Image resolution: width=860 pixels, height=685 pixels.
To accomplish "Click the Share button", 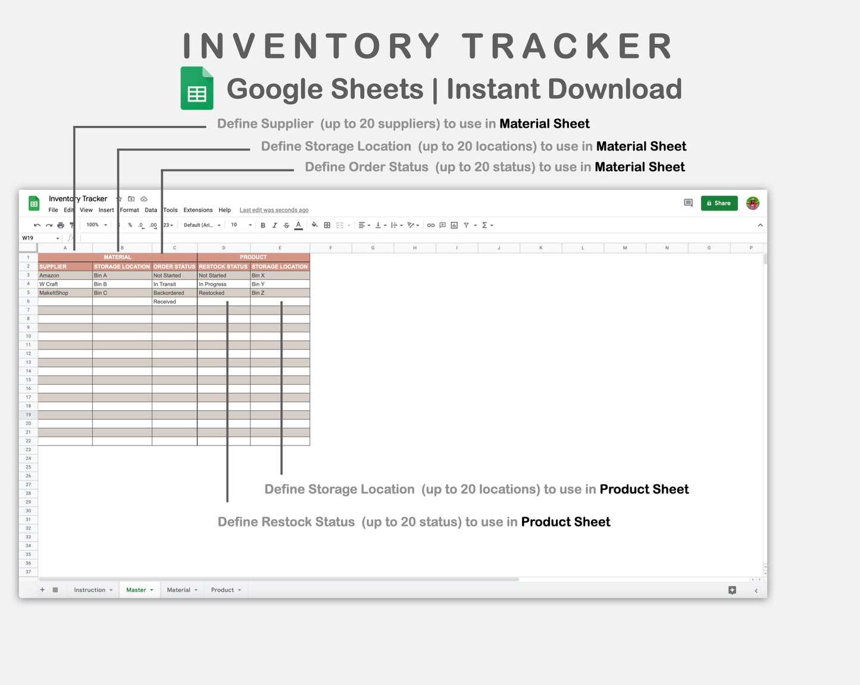I will coord(719,203).
